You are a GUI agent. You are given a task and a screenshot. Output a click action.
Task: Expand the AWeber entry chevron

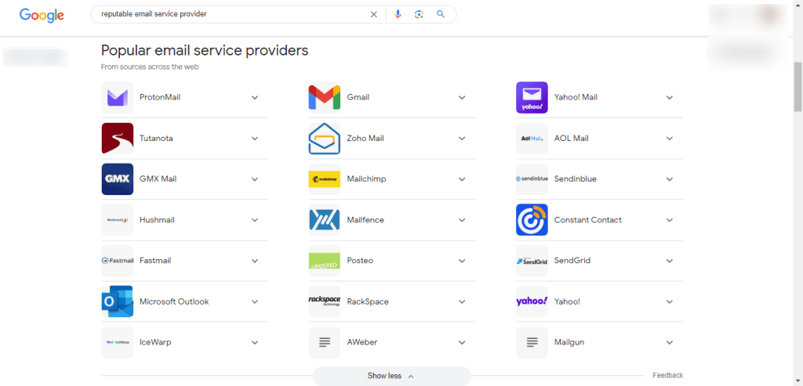coord(462,343)
